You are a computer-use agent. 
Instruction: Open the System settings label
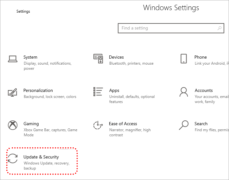pyautogui.click(x=30, y=57)
